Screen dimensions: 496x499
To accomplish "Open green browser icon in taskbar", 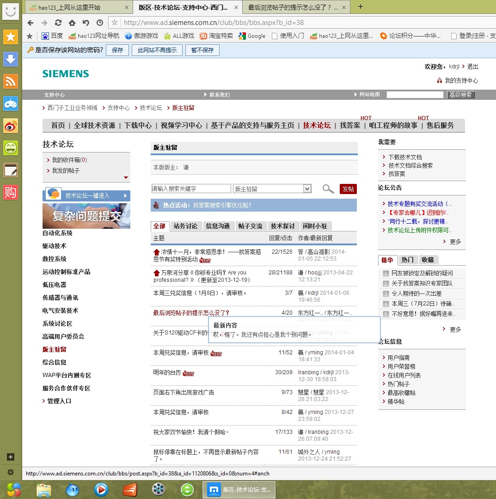I will [187, 490].
